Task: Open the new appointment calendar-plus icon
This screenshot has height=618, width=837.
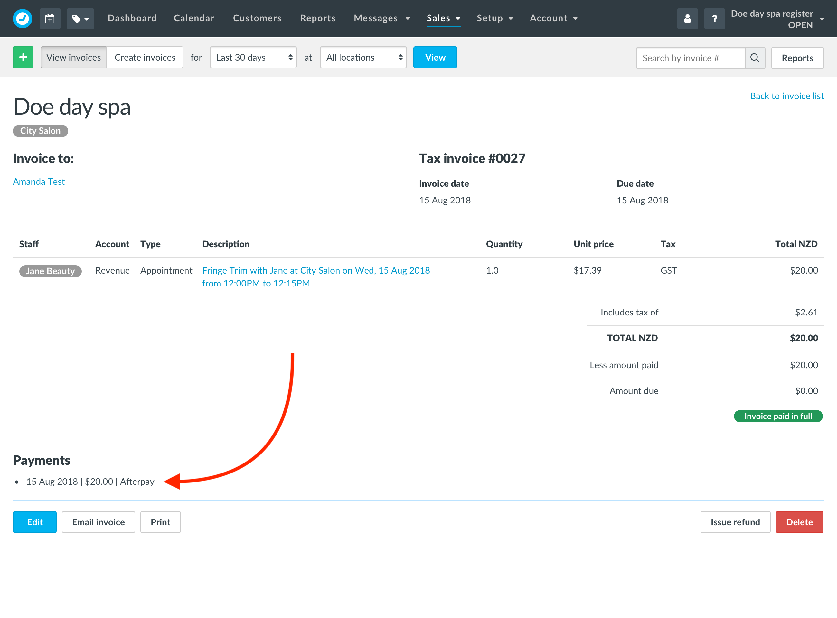Action: coord(50,18)
